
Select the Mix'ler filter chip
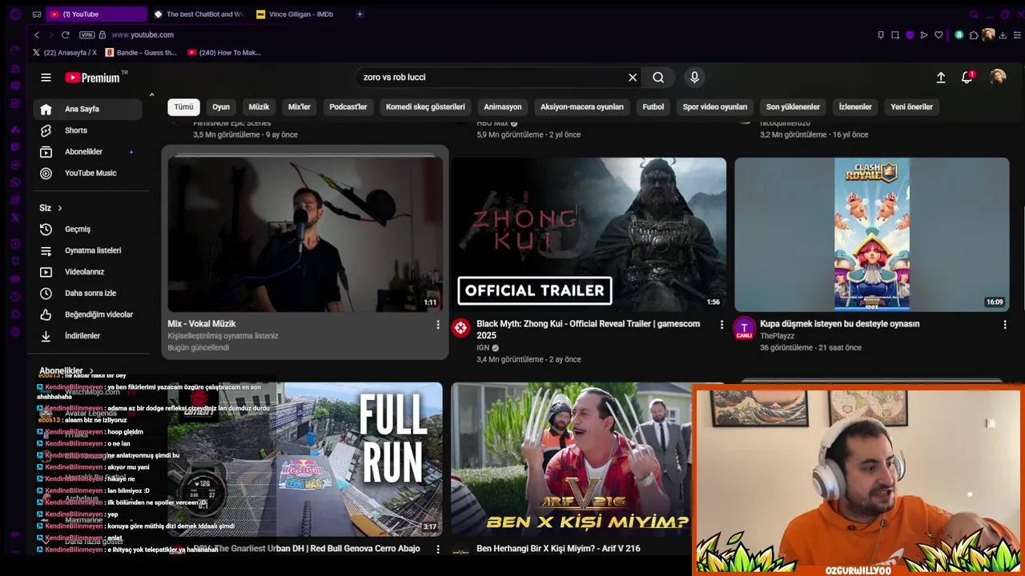point(299,106)
